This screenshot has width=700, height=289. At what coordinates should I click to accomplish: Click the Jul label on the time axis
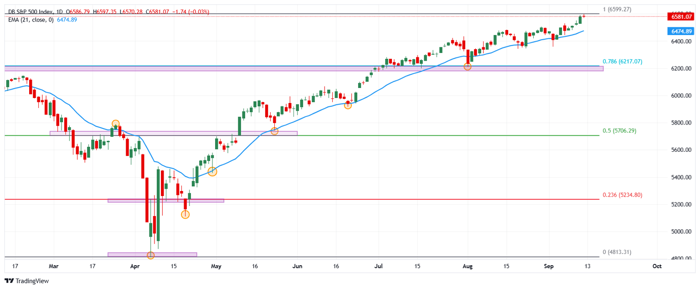click(378, 266)
